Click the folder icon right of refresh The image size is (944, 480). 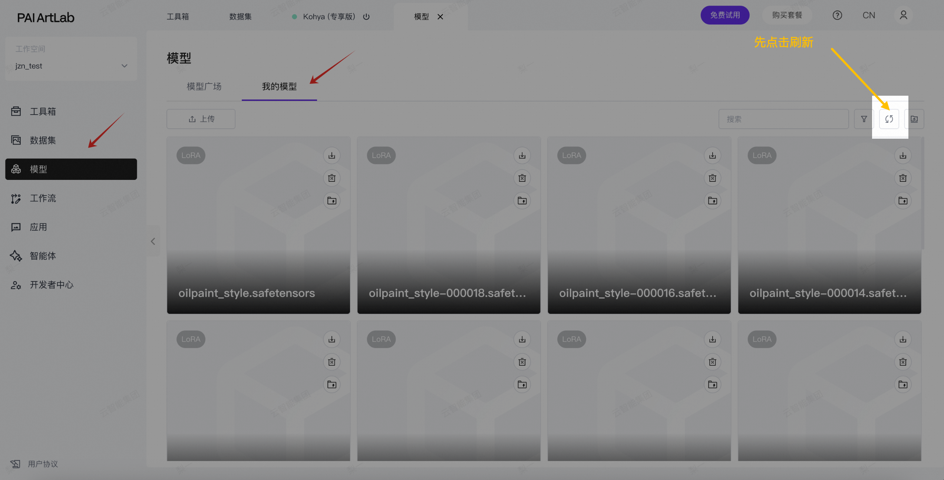click(x=914, y=119)
